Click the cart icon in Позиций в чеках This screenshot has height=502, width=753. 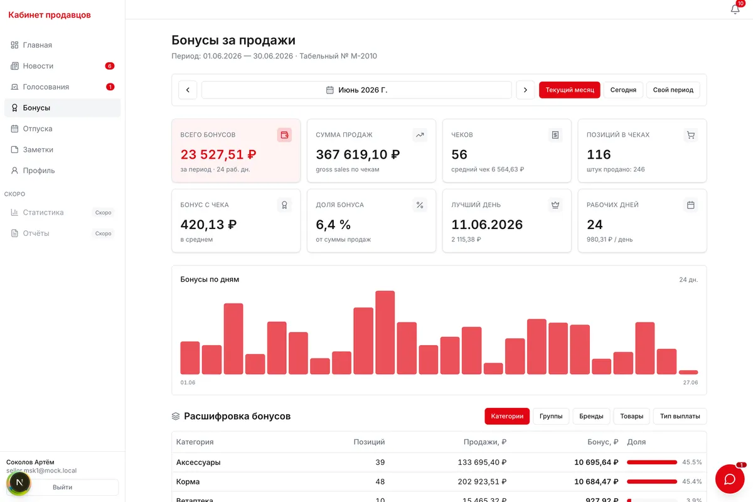pos(691,135)
